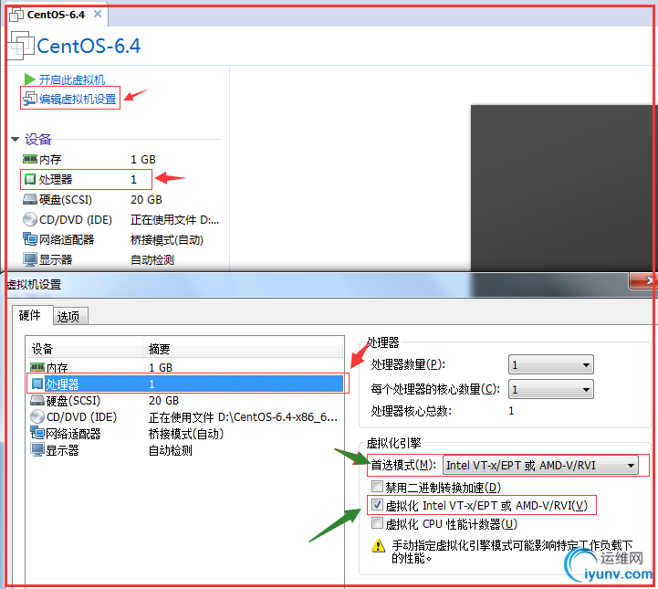
Task: Click the memory icon in summary devices
Action: pyautogui.click(x=30, y=159)
